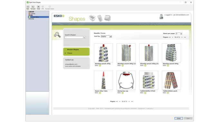Screen dimensions: 219x122
Task: Open the Library item in sidebar
Action: (x=33, y=14)
